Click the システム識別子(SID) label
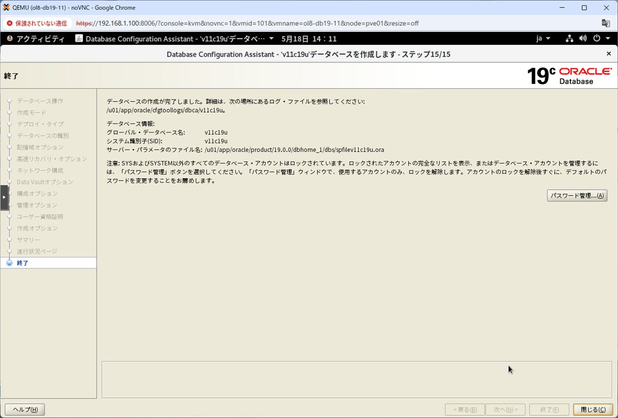This screenshot has width=618, height=418. pos(134,141)
